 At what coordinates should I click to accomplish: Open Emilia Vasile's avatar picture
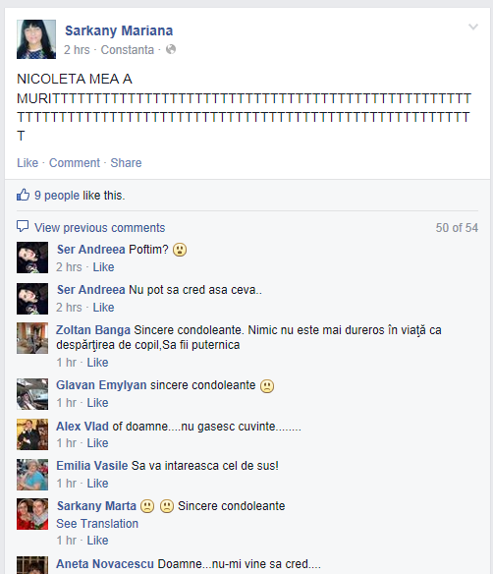(x=32, y=475)
